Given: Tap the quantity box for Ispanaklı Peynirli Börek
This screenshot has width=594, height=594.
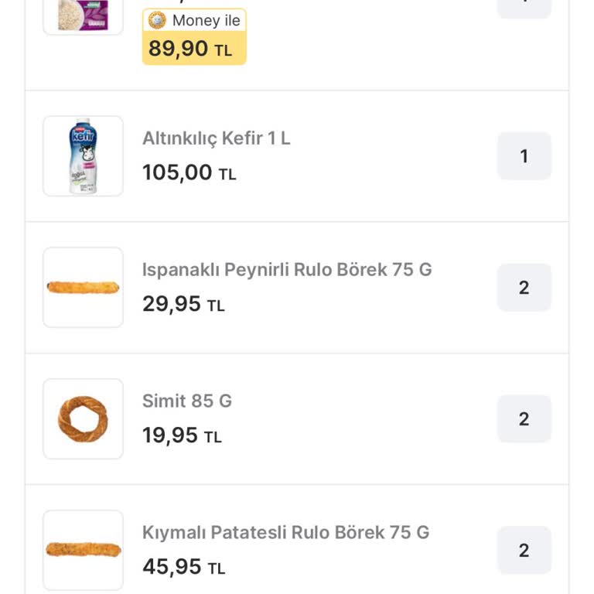Looking at the screenshot, I should point(524,288).
